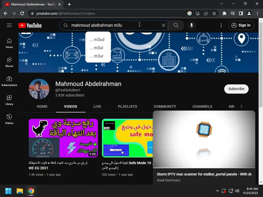The image size is (263, 197).
Task: Click the '2.82K subscribers' text
Action: [70, 95]
